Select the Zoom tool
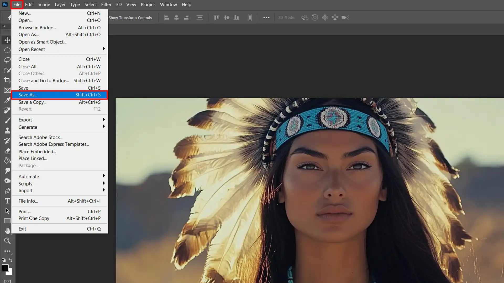The height and width of the screenshot is (283, 504). point(7,241)
